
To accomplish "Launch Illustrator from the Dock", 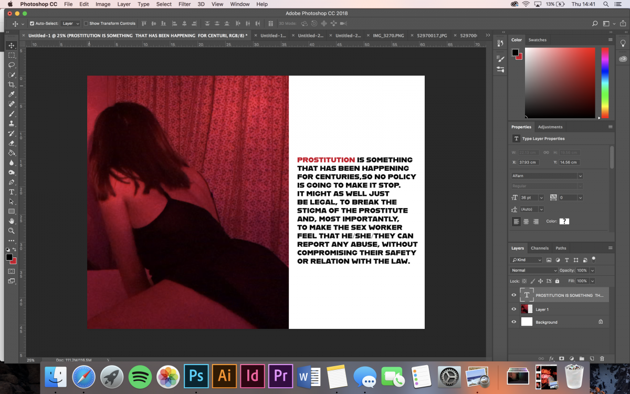I will click(224, 376).
